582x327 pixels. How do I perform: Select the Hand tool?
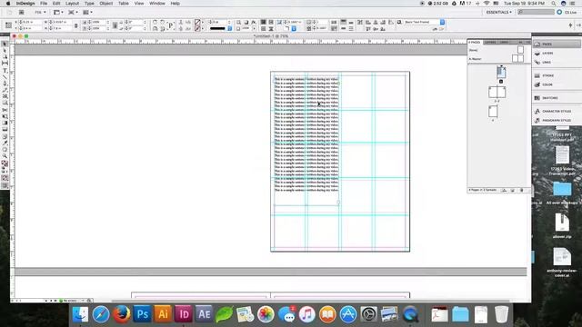[5, 149]
